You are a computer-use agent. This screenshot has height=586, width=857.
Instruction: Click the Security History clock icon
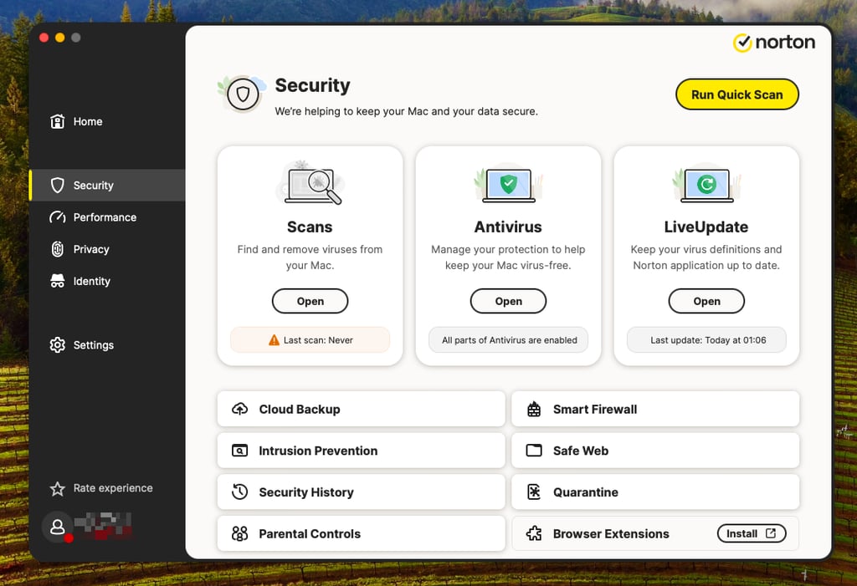tap(240, 492)
